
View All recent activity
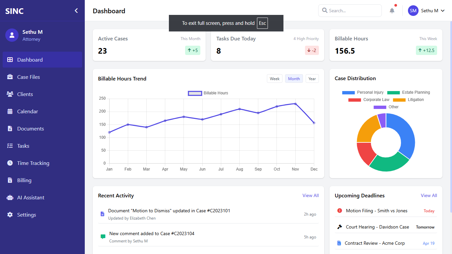(310, 195)
